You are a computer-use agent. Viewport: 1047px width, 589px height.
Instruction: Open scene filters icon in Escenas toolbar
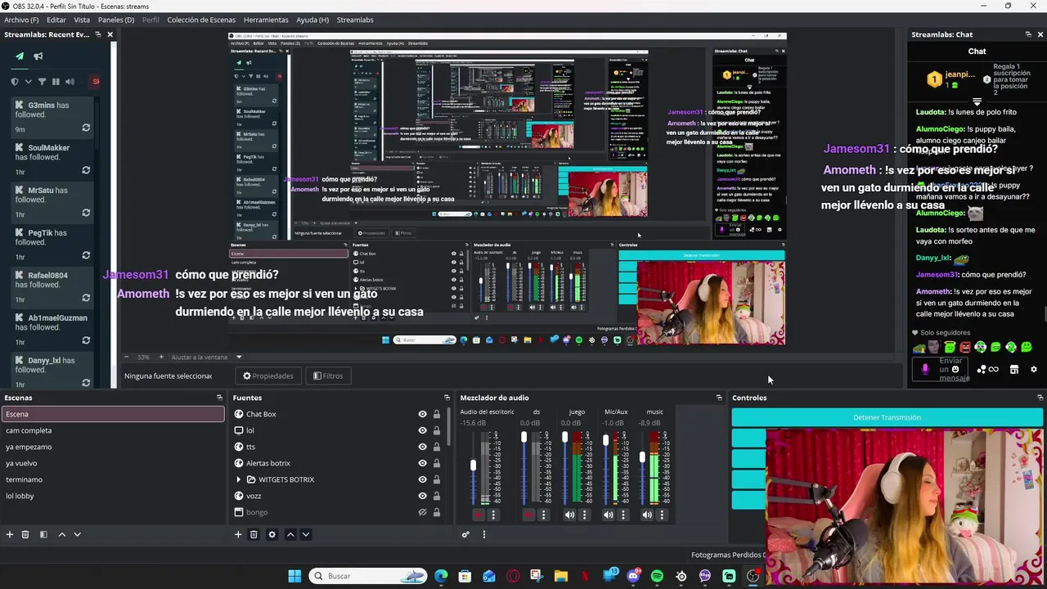pyautogui.click(x=43, y=534)
